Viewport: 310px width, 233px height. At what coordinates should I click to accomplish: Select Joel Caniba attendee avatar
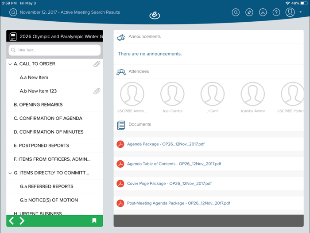click(172, 94)
